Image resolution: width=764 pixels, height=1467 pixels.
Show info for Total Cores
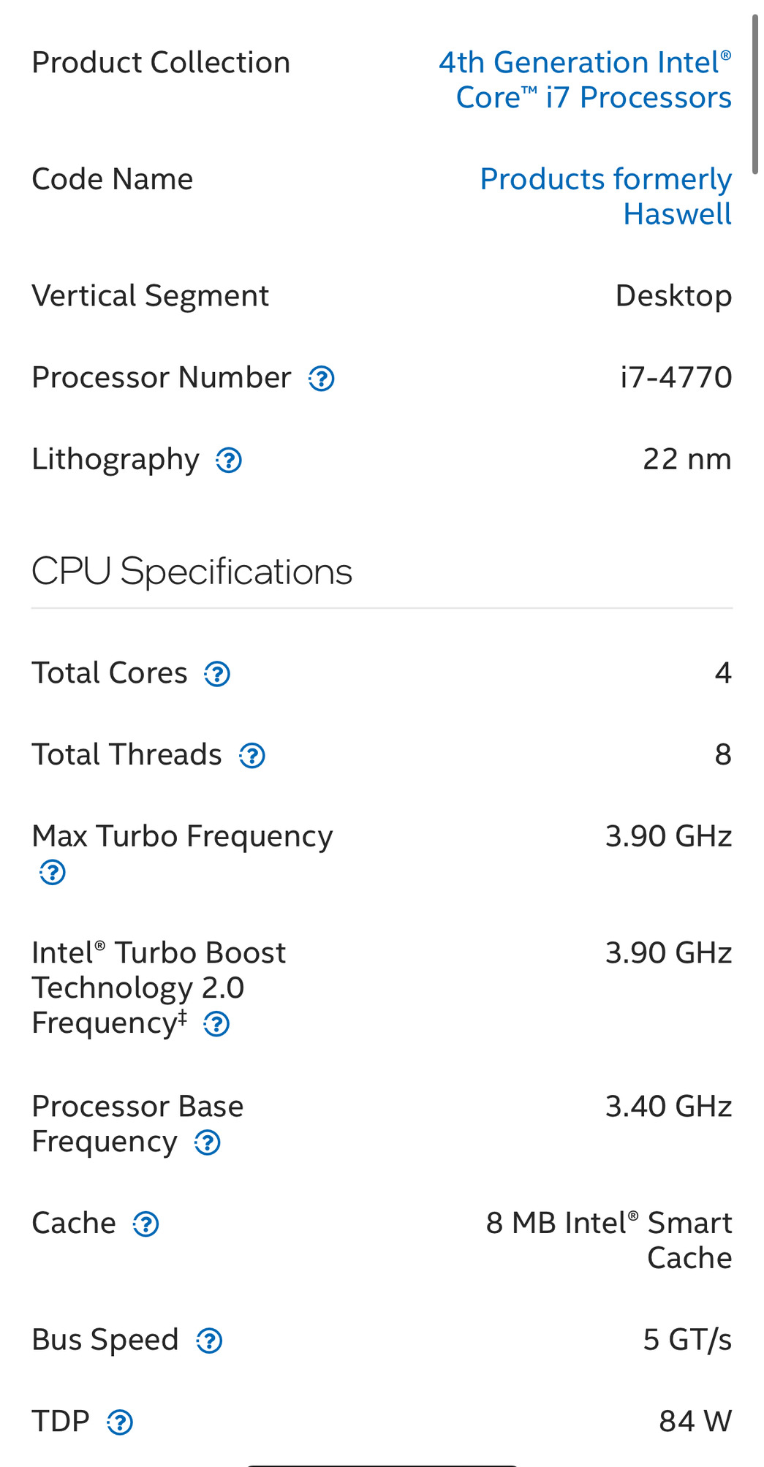click(217, 674)
